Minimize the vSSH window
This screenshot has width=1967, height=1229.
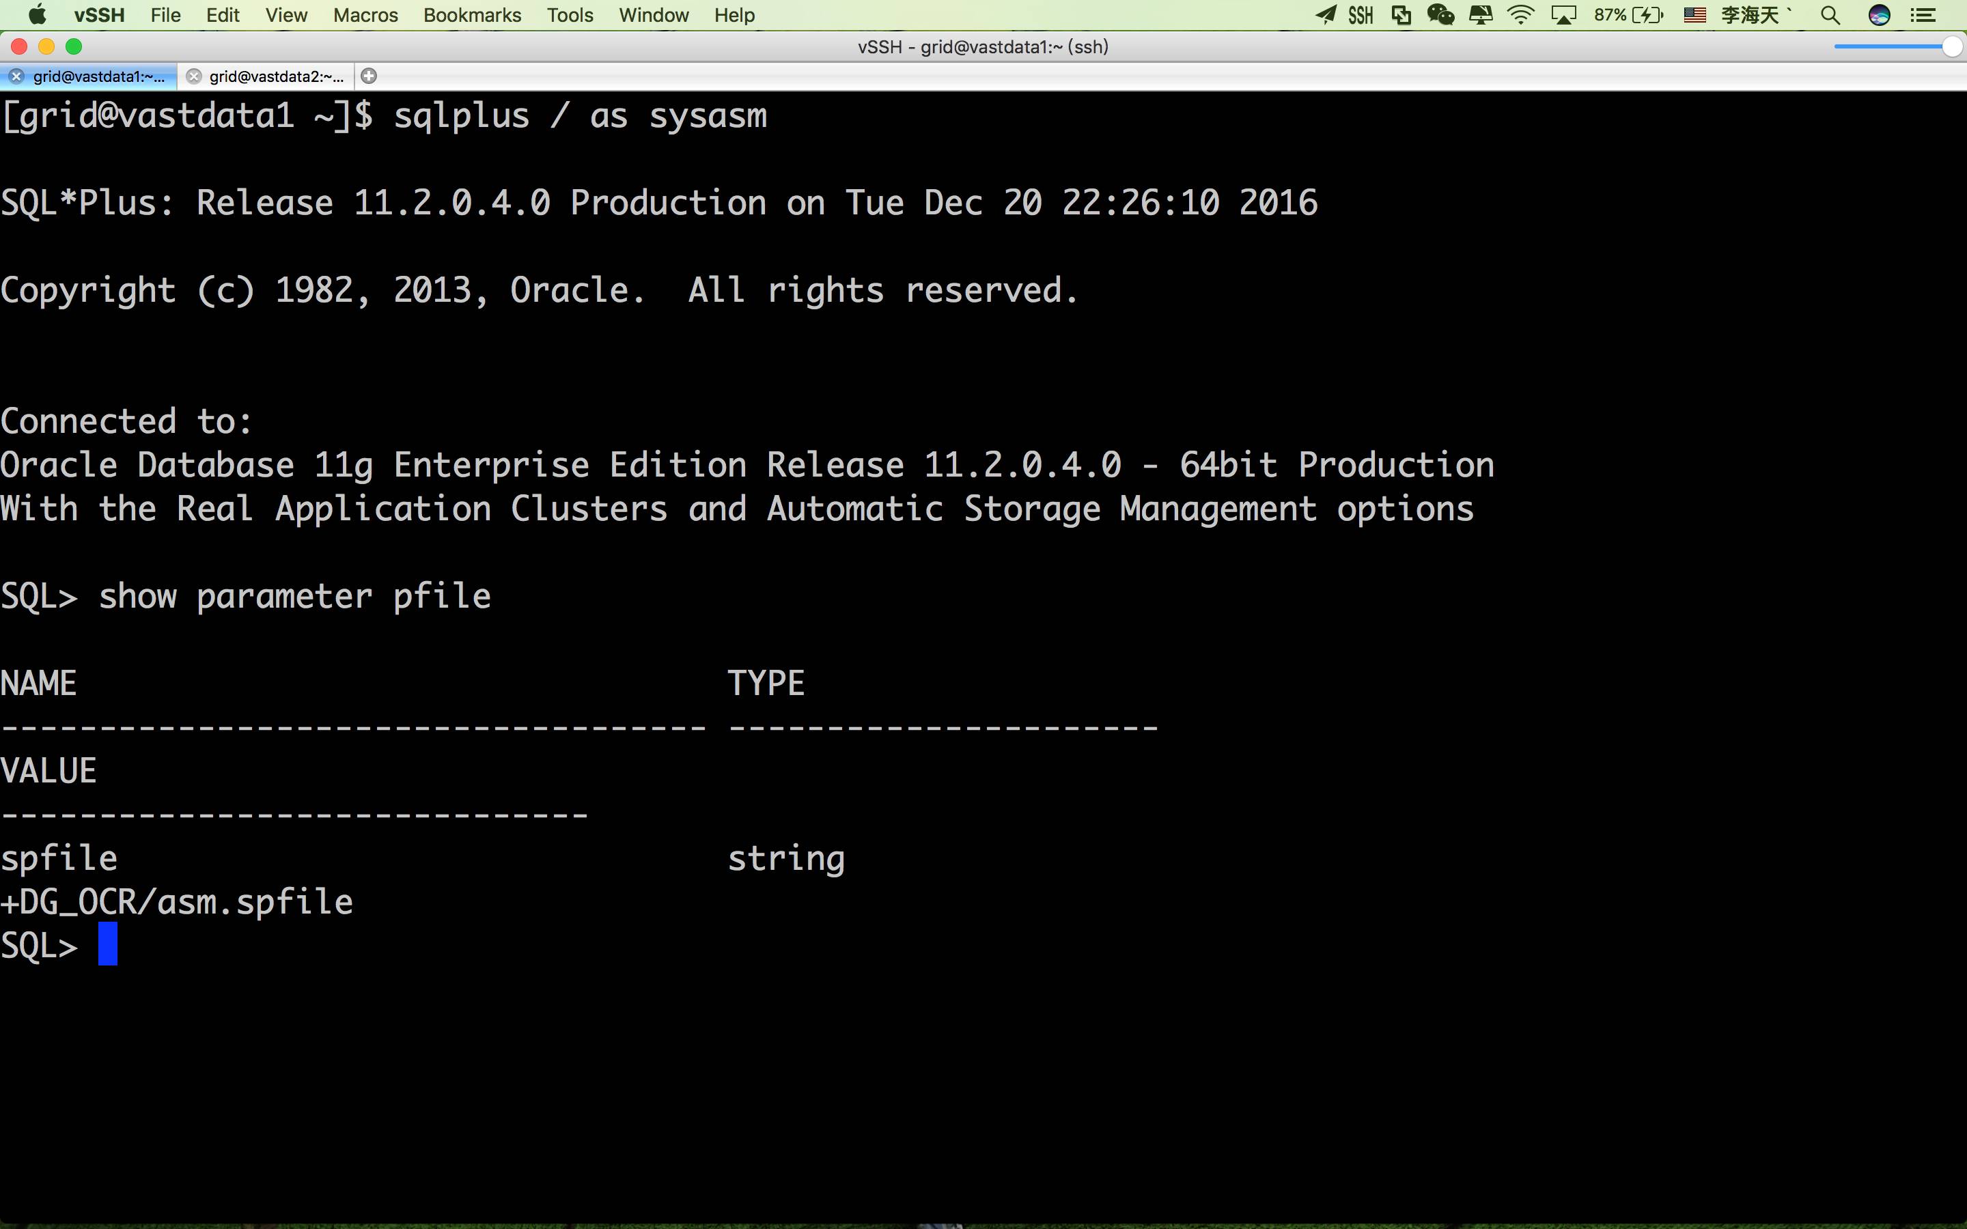tap(46, 46)
